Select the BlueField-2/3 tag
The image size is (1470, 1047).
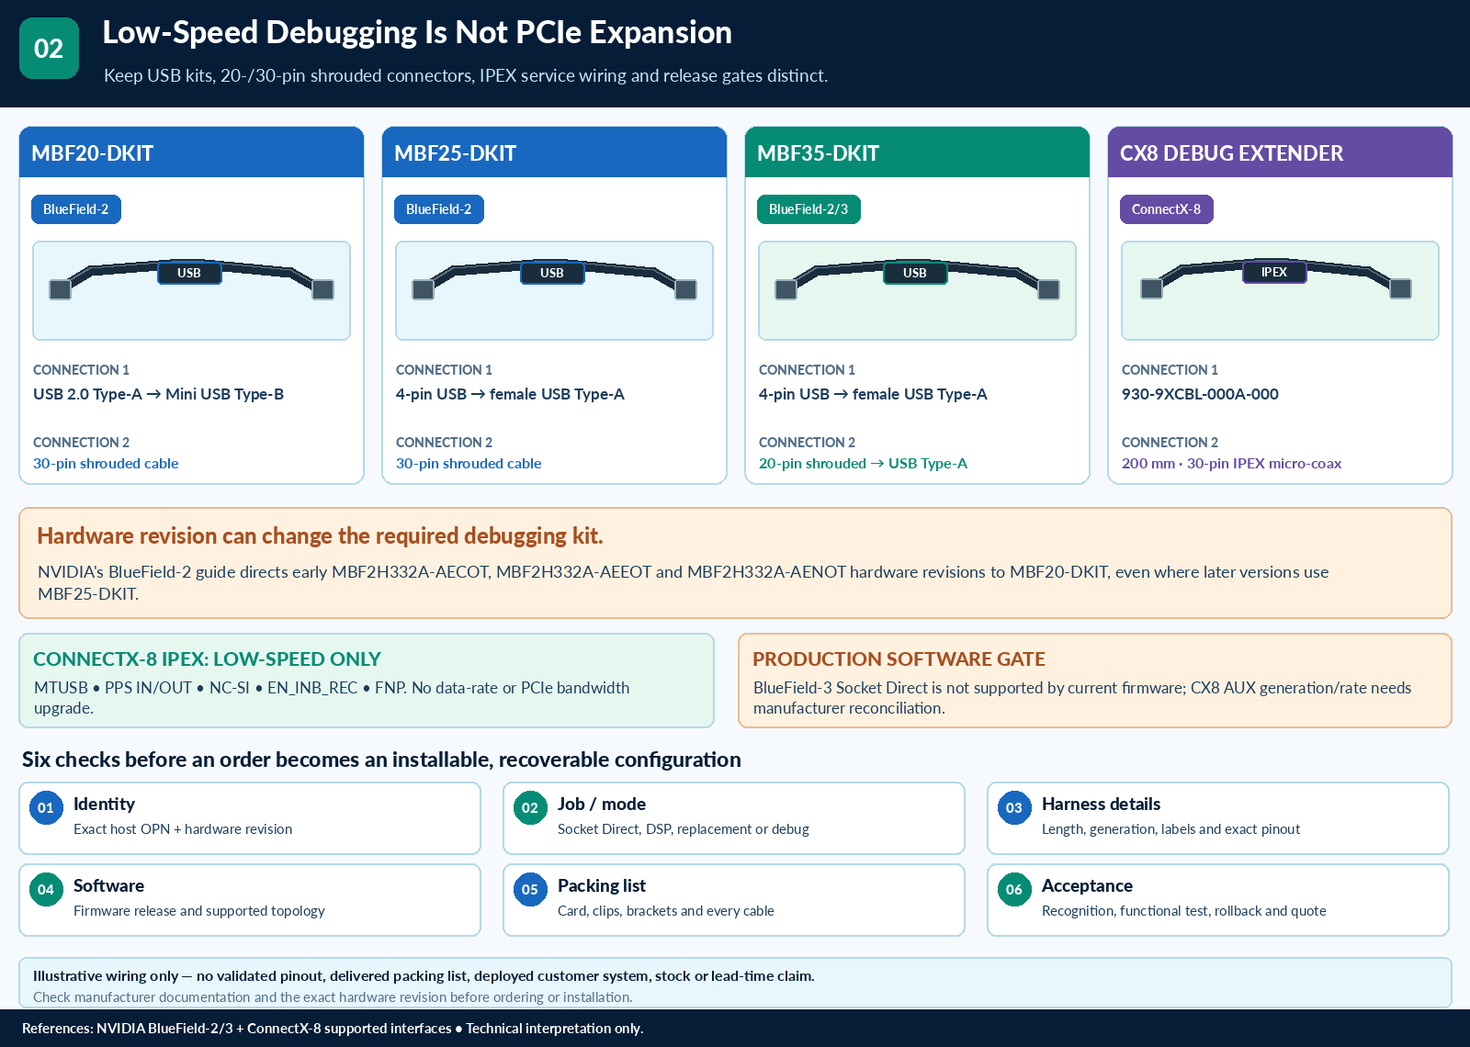point(808,209)
